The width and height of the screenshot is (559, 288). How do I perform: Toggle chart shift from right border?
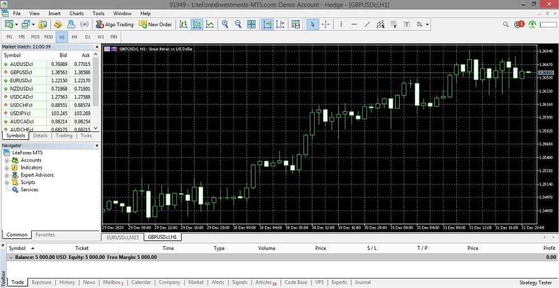[x=281, y=24]
